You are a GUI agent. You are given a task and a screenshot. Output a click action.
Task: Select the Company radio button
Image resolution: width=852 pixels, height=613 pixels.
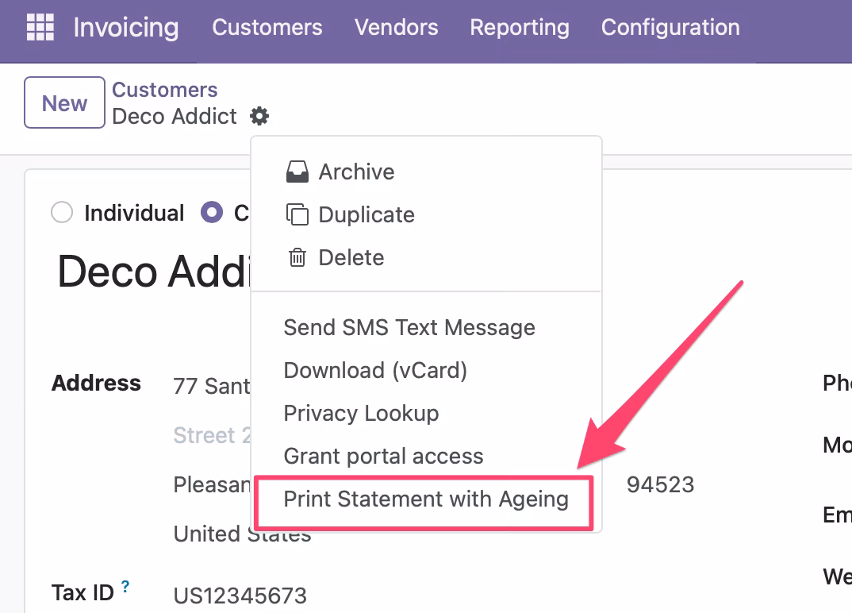click(212, 212)
